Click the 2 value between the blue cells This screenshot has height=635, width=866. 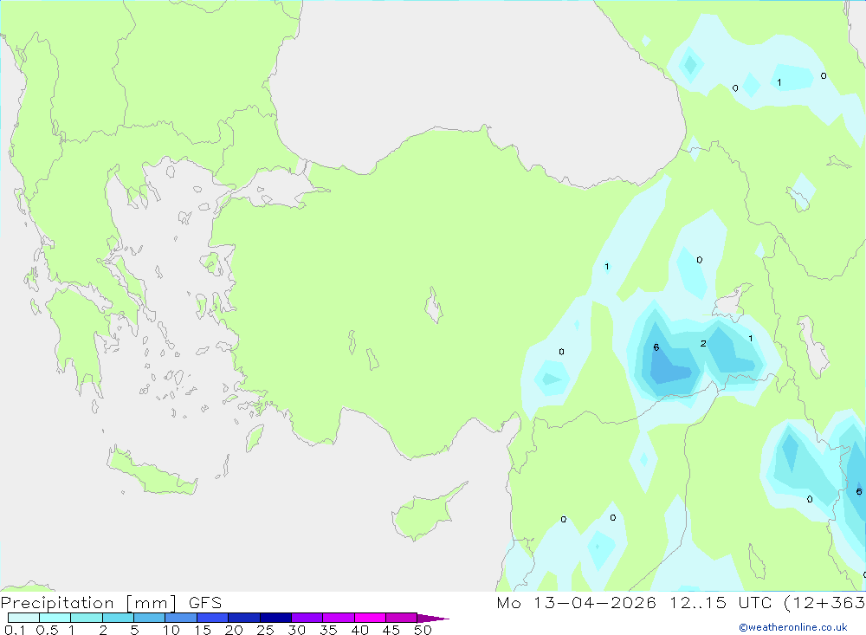703,343
